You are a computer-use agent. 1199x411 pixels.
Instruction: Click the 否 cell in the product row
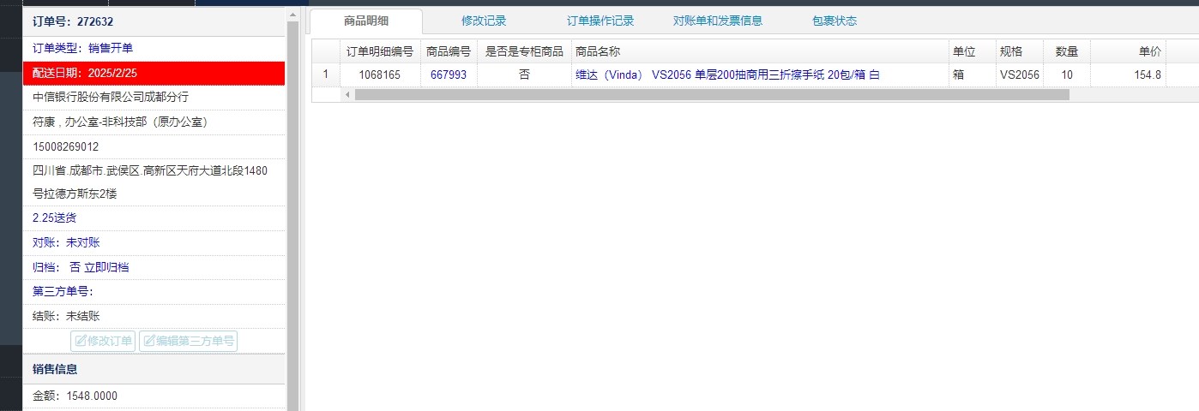tap(524, 74)
